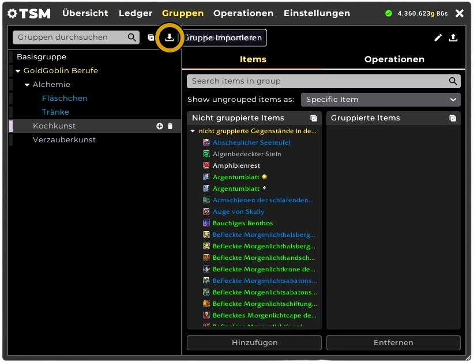Collapse the Alchemie subgroup arrow
This screenshot has height=363, width=474.
coord(27,85)
